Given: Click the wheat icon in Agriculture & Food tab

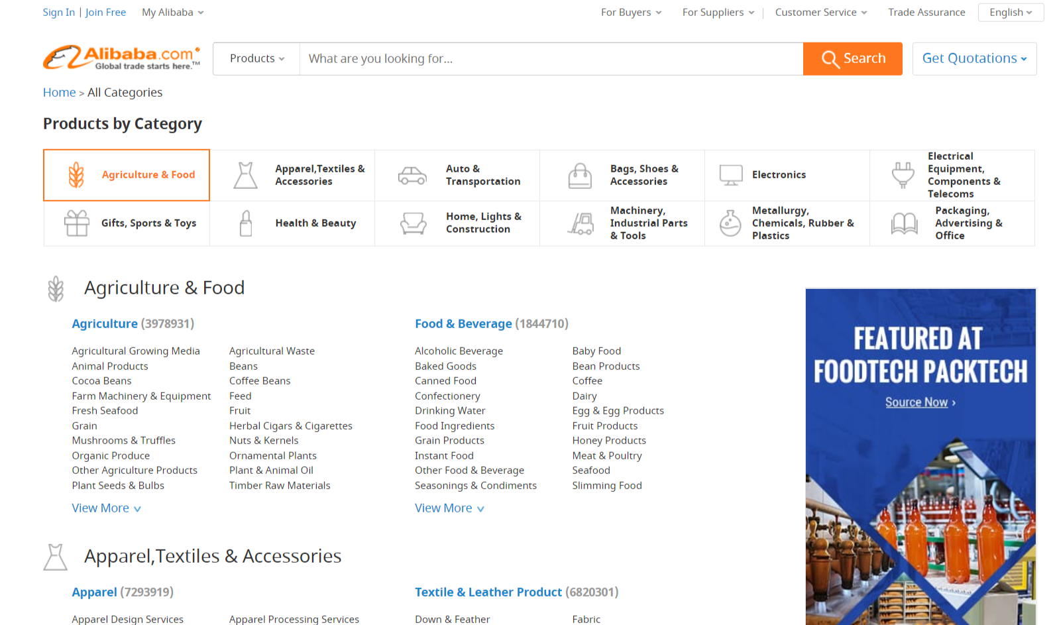Looking at the screenshot, I should pyautogui.click(x=77, y=175).
